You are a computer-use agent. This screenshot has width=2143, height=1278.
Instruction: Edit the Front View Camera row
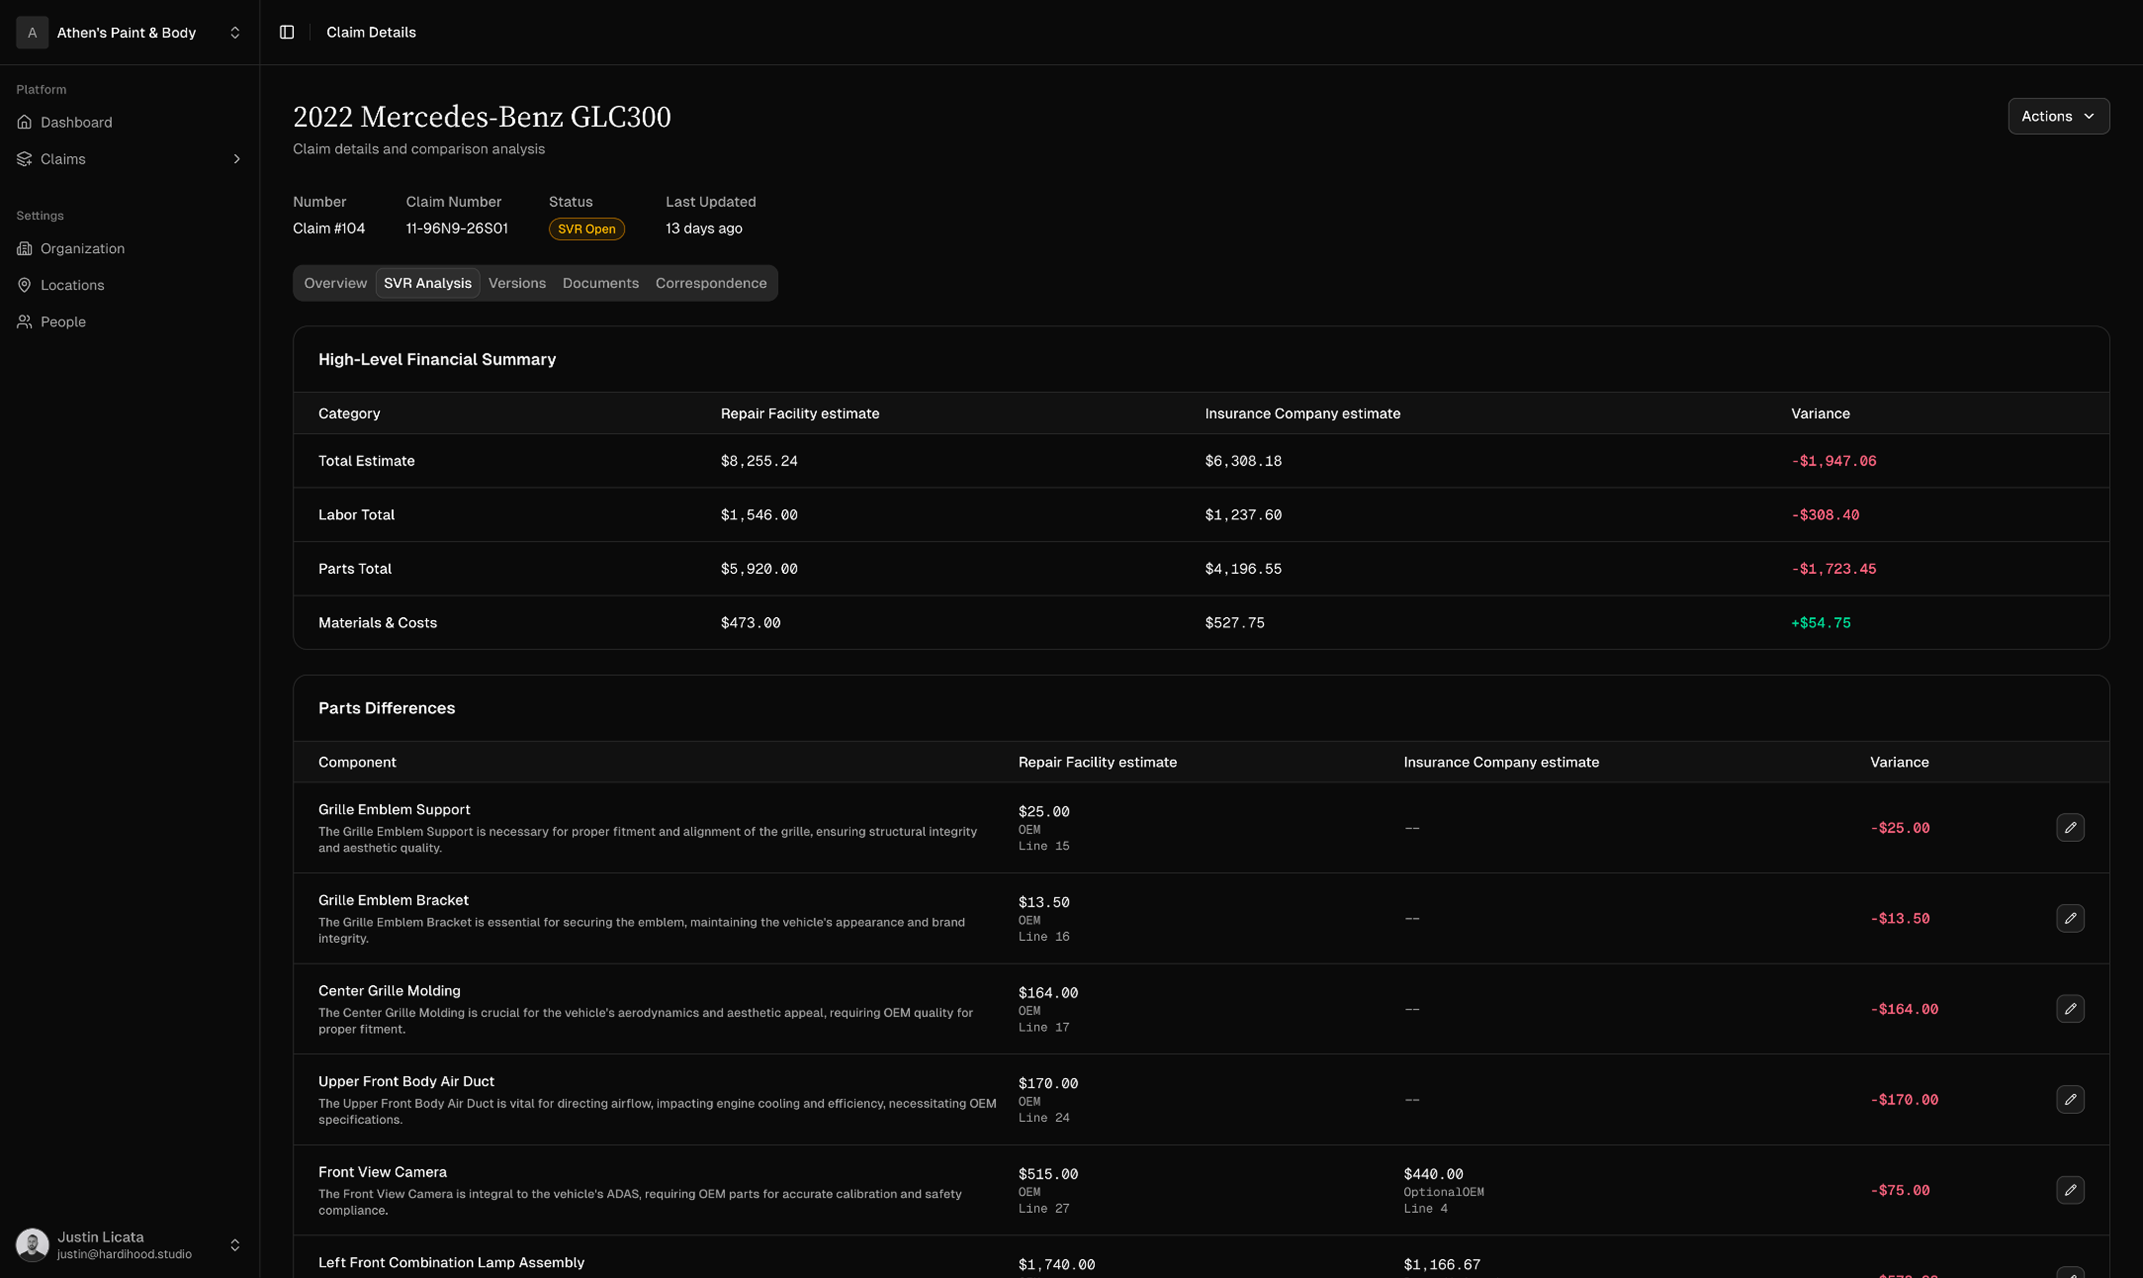click(2070, 1189)
